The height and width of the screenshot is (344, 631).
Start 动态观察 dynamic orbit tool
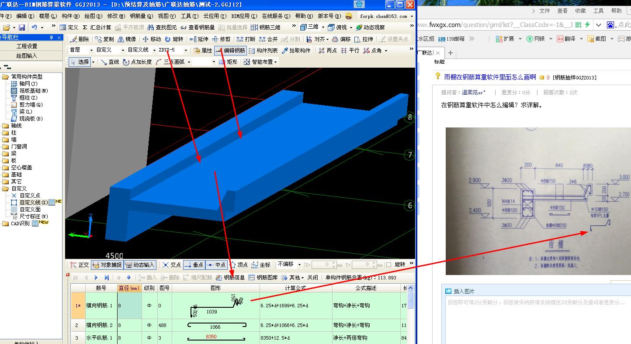(x=370, y=27)
